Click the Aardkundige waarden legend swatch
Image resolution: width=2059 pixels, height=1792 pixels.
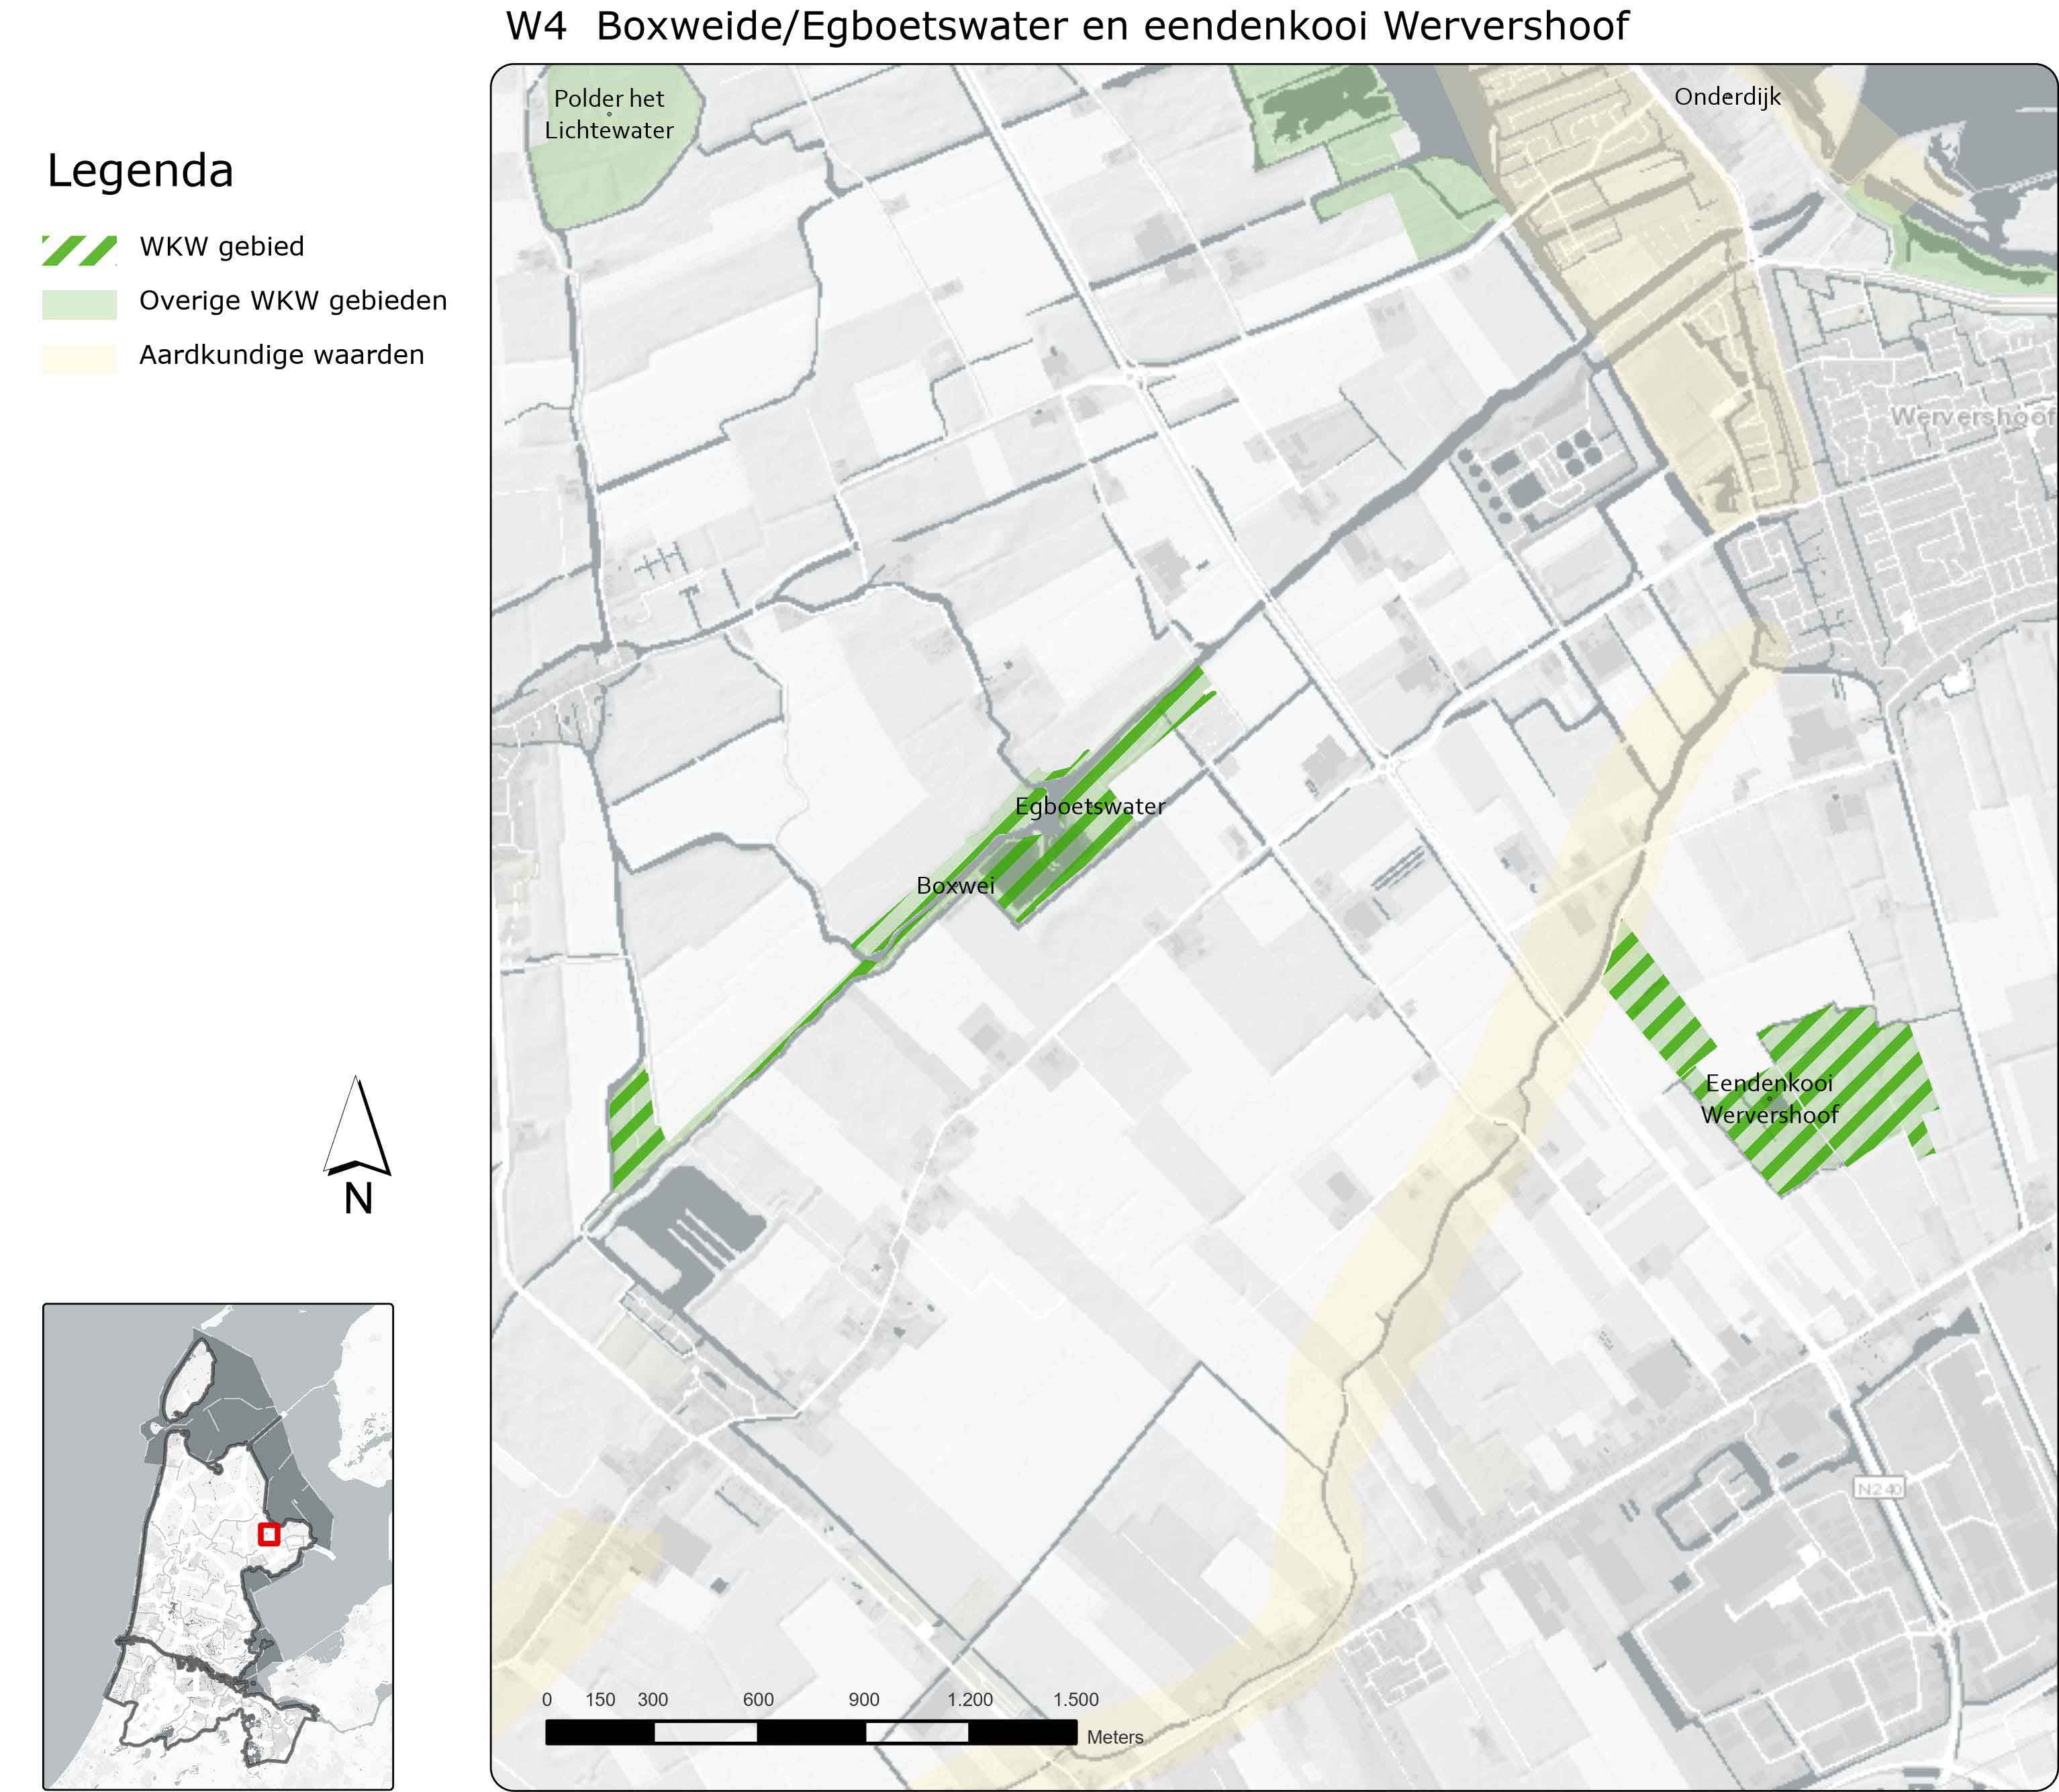(x=79, y=358)
